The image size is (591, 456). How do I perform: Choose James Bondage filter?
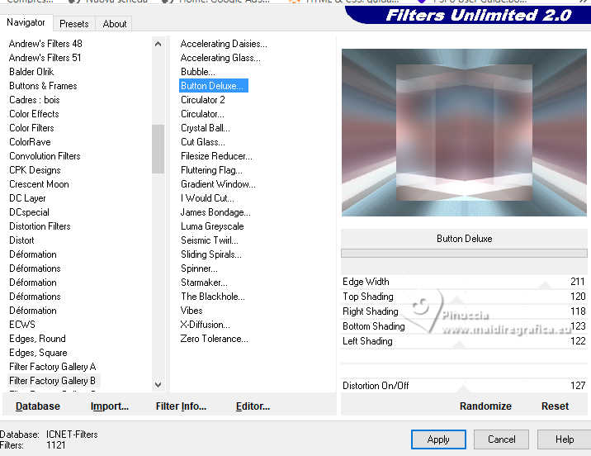(x=215, y=212)
